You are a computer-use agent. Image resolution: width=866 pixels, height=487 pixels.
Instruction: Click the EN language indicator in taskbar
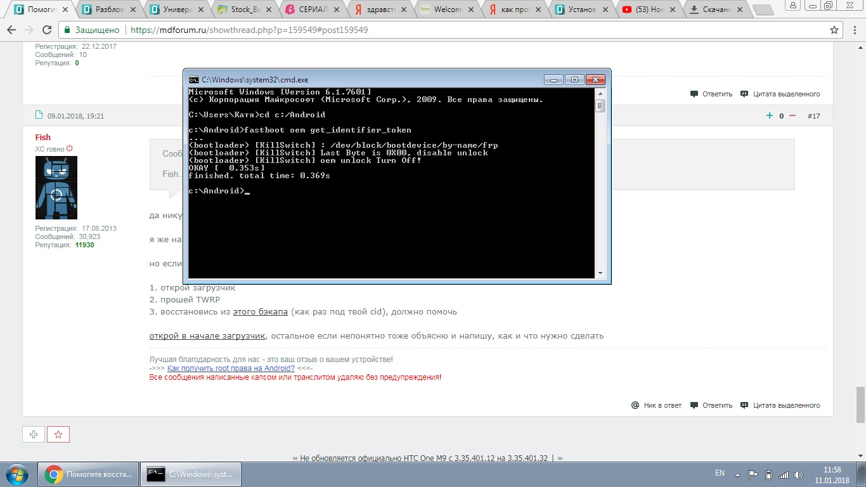(720, 473)
